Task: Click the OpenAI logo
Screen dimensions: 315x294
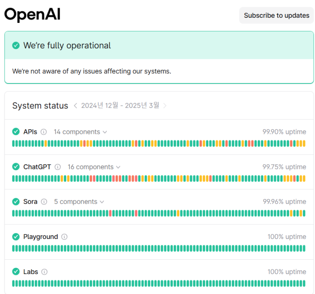Action: click(x=32, y=14)
